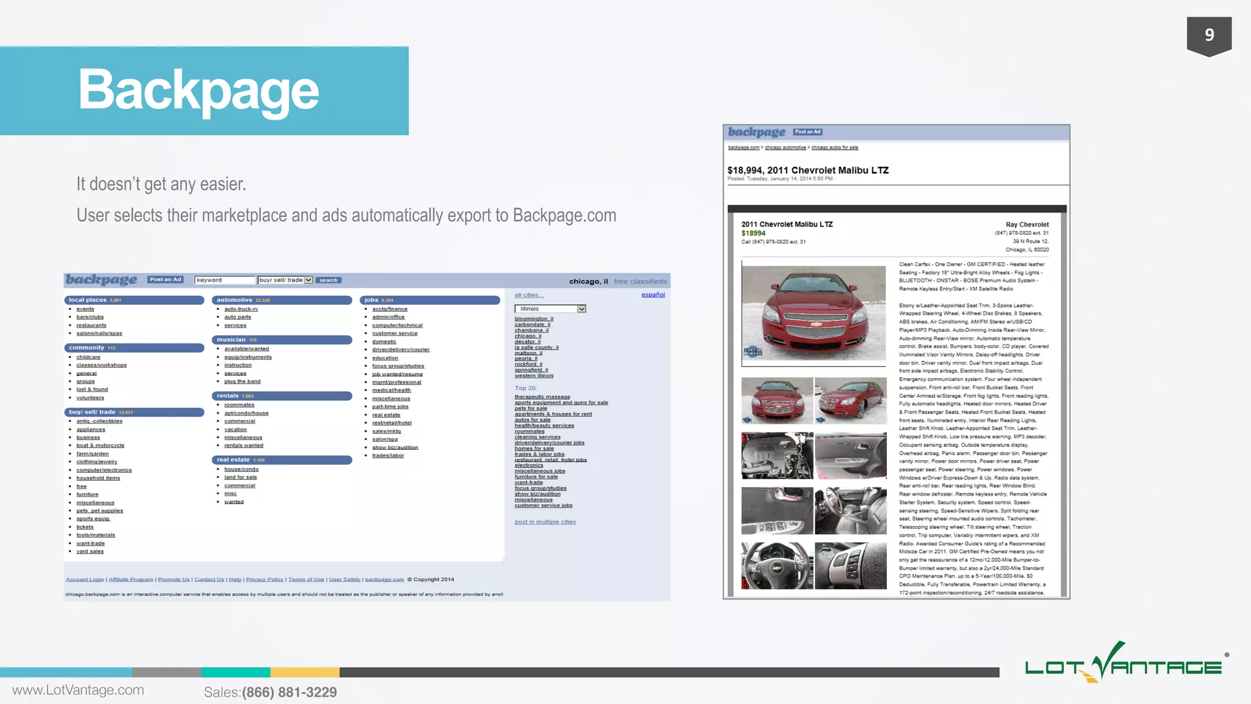Open the plug the band link
Screen dimensions: 1251x704
coord(243,381)
